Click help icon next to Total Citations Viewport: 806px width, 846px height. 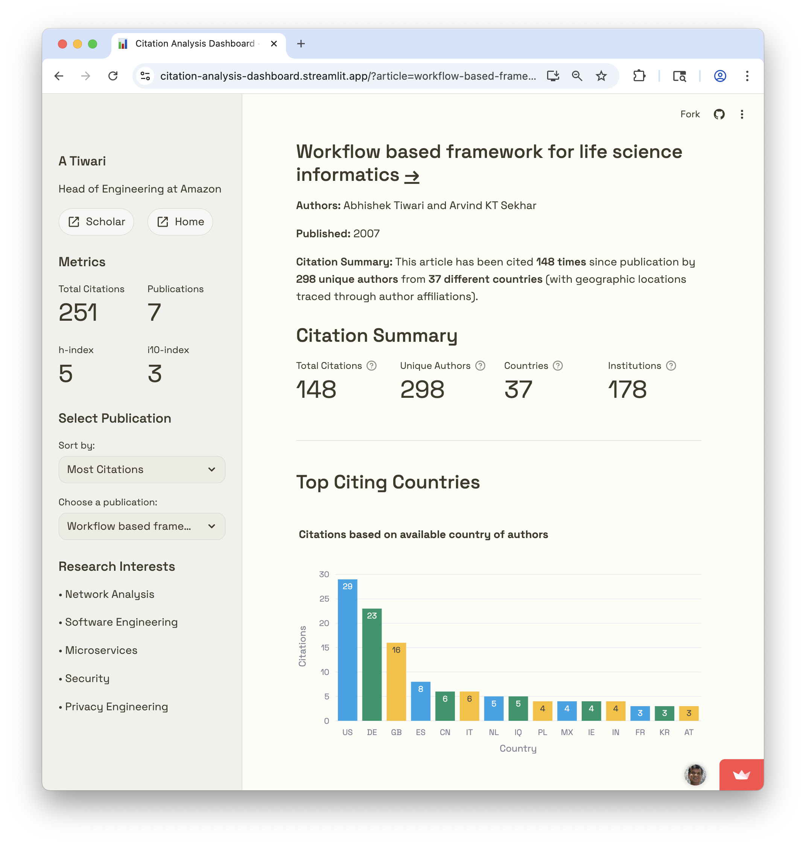[371, 365]
